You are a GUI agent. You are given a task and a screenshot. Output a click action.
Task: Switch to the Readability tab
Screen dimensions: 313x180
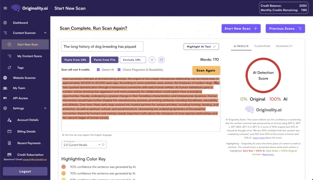[x=284, y=46]
